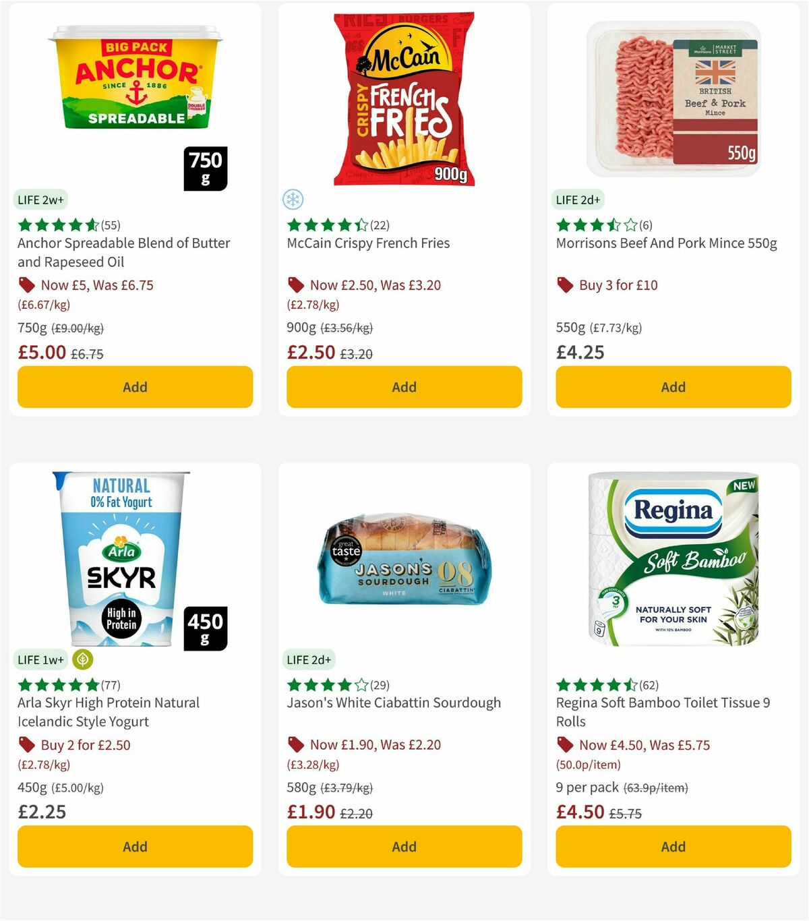Open reviews (22) for McCain Crispy French Fries

380,225
